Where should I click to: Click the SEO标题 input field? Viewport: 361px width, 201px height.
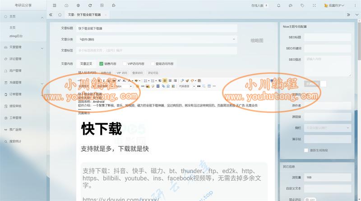(328, 37)
